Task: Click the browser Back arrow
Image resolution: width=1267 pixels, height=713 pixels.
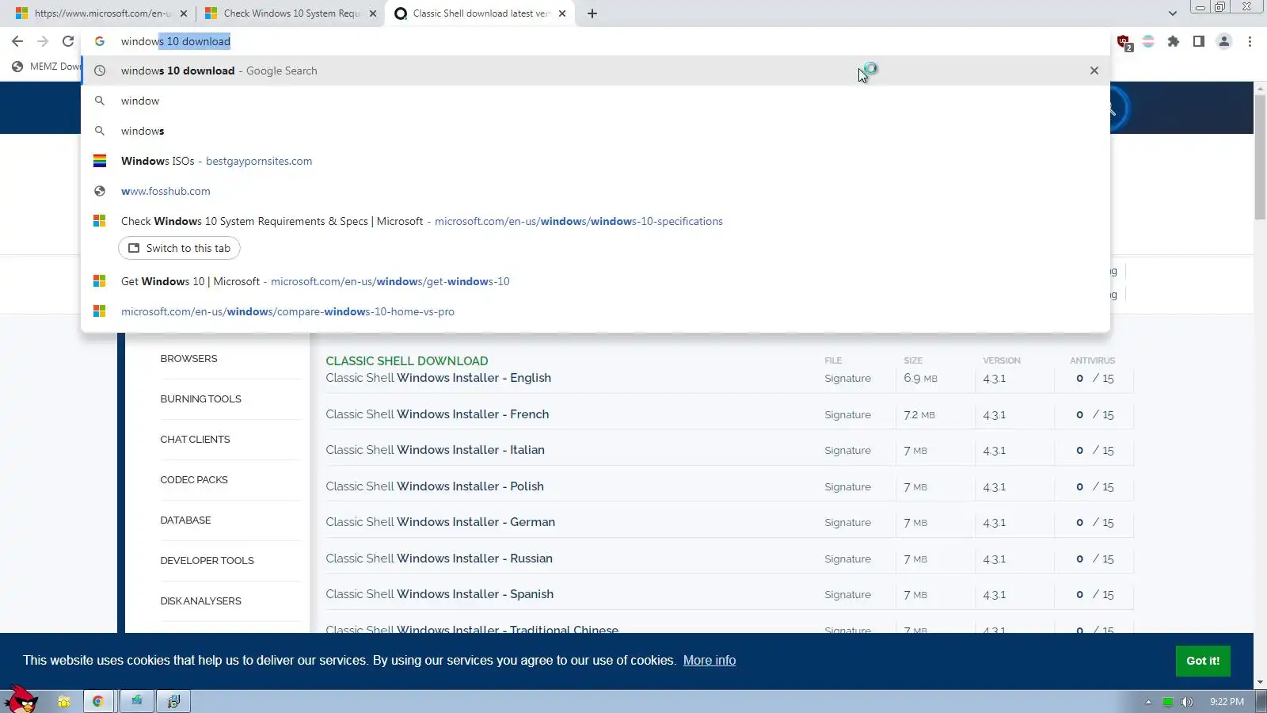Action: (17, 41)
